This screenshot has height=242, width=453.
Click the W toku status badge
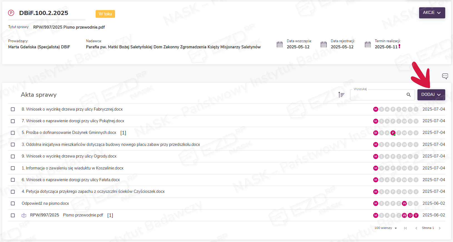(x=105, y=14)
